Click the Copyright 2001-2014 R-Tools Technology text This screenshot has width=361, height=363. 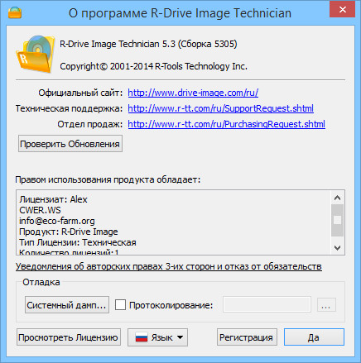click(153, 66)
